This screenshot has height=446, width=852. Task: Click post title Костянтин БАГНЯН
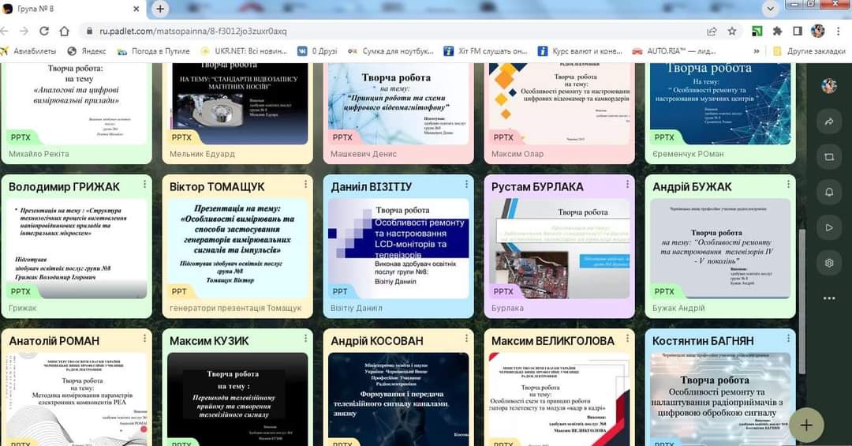click(703, 341)
